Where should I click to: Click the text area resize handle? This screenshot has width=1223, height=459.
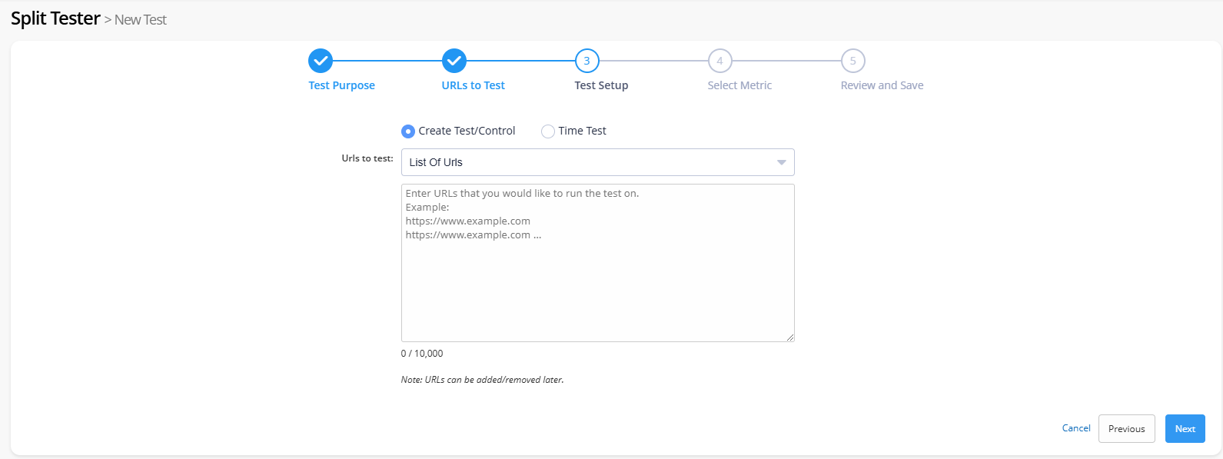click(x=790, y=338)
